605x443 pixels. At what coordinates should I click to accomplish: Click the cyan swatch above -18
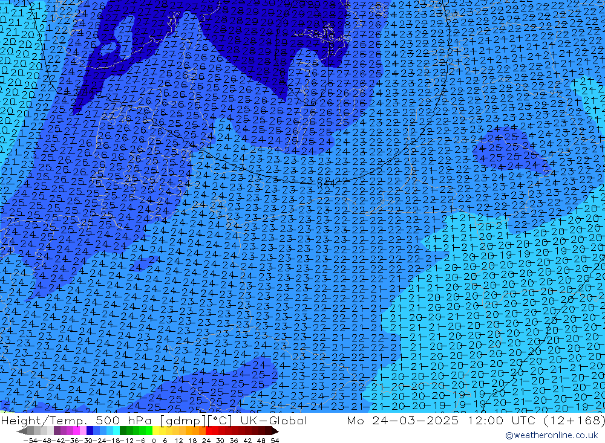(x=116, y=431)
